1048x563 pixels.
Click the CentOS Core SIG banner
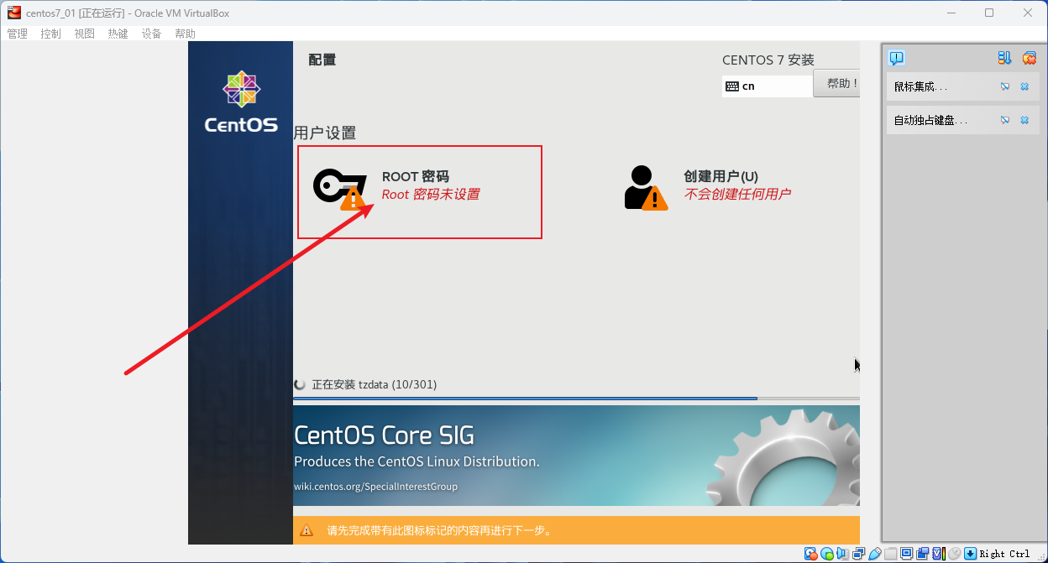(576, 456)
